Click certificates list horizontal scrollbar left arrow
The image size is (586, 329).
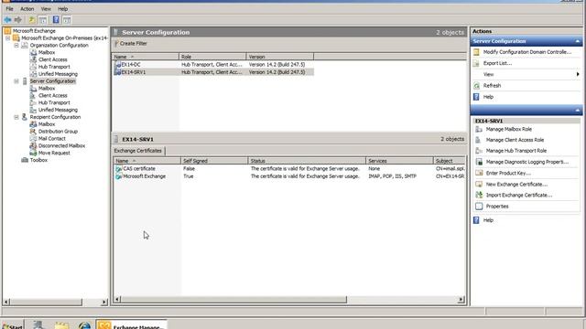pos(117,299)
